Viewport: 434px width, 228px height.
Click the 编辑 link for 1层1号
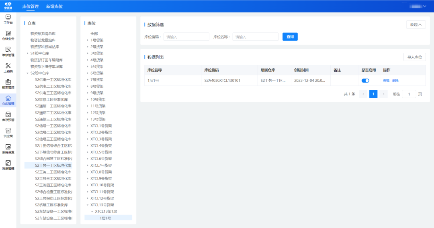click(386, 81)
